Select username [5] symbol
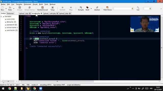The width and height of the screenshot is (163, 91). coord(12,30)
